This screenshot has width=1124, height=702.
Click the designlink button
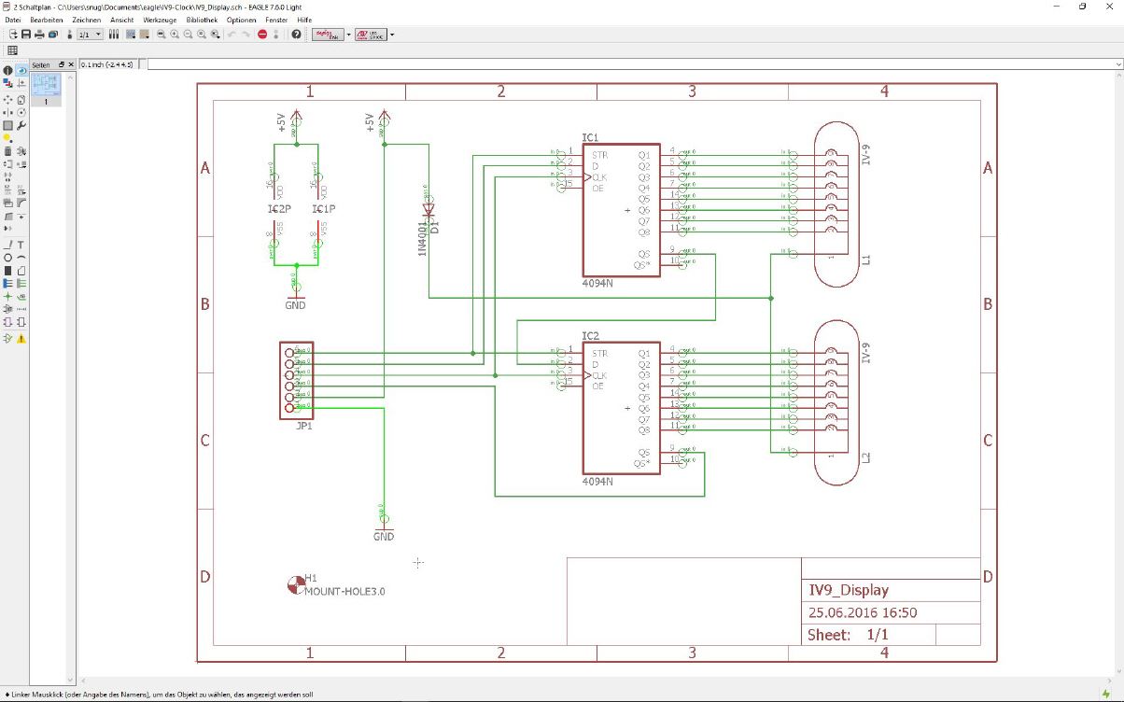tap(327, 35)
